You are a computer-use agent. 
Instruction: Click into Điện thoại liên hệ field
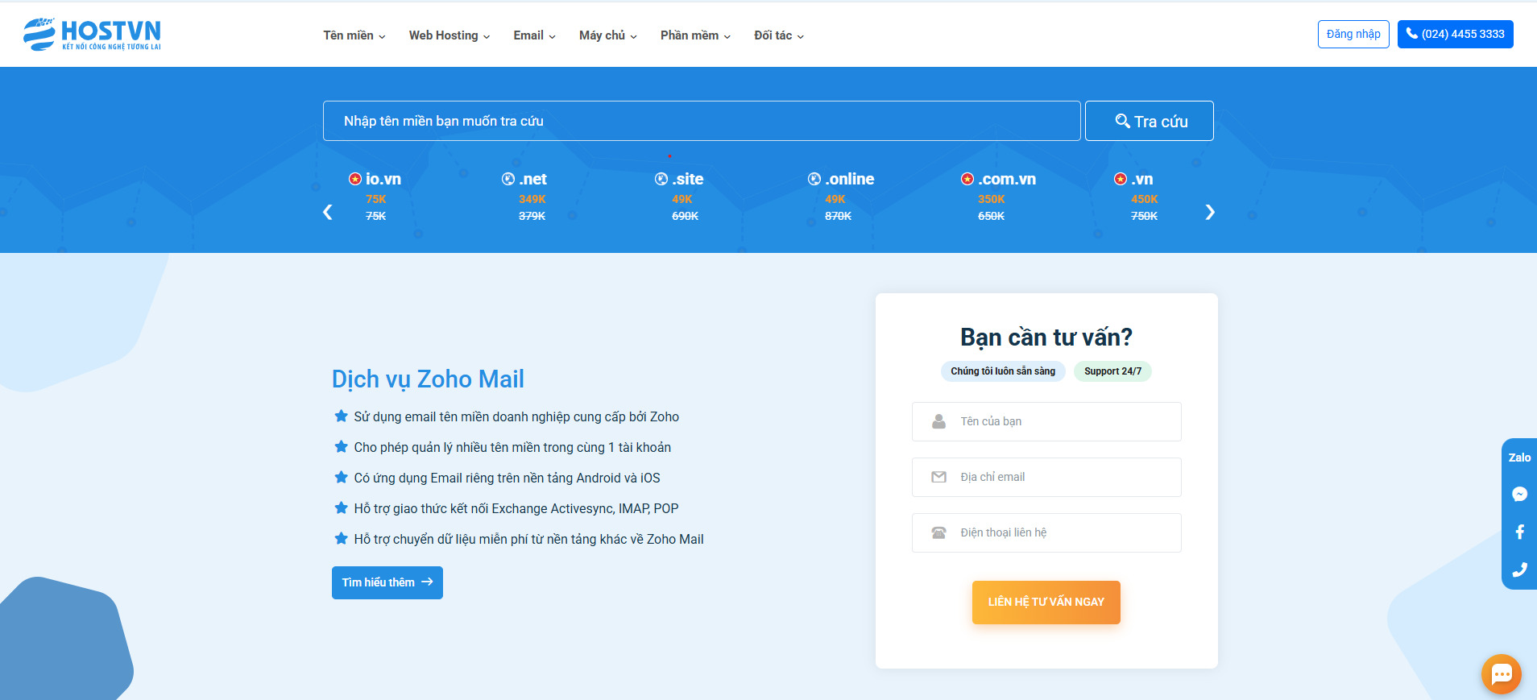pos(1046,532)
